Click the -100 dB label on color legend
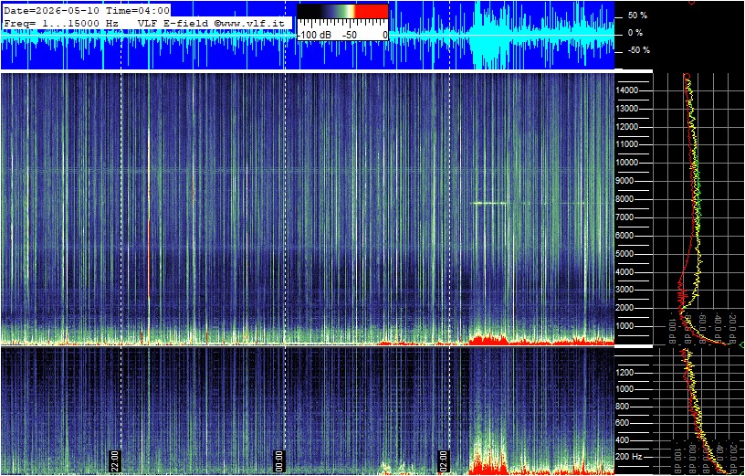This screenshot has height=476, width=745. [313, 36]
